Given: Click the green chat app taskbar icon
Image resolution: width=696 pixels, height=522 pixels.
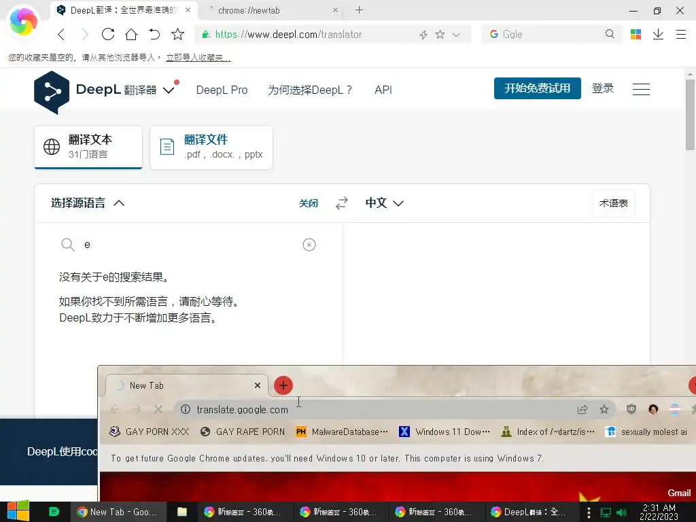Looking at the screenshot, I should (x=54, y=512).
